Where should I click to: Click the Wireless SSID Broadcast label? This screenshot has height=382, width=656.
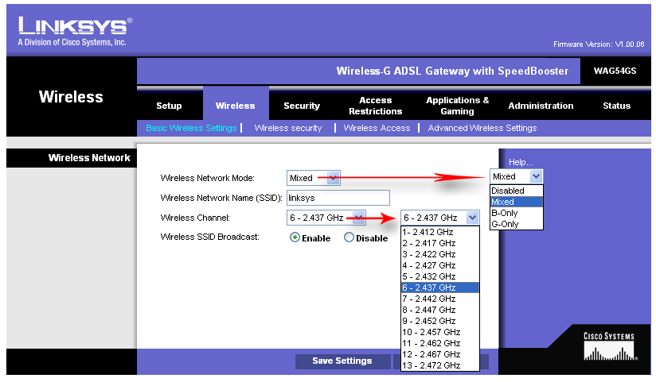210,237
